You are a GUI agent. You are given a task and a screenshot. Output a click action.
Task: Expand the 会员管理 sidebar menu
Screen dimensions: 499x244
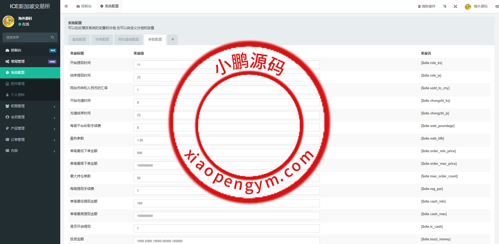(30, 117)
